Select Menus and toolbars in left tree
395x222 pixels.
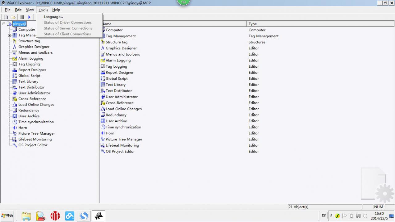pos(35,52)
